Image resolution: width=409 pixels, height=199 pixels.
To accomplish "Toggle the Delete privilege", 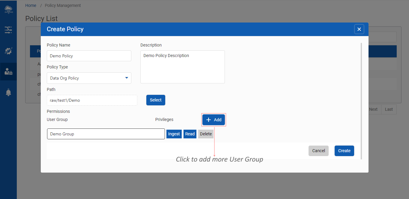I will (206, 134).
